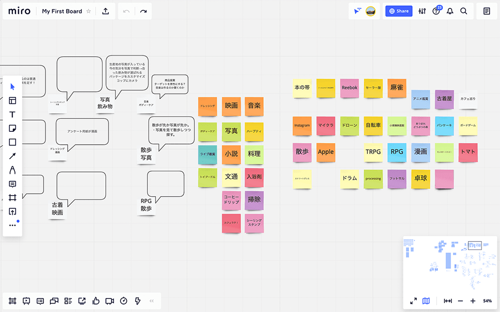Screen dimensions: 500x312
Task: Pick the Connection line arrow tool
Action: click(x=12, y=156)
